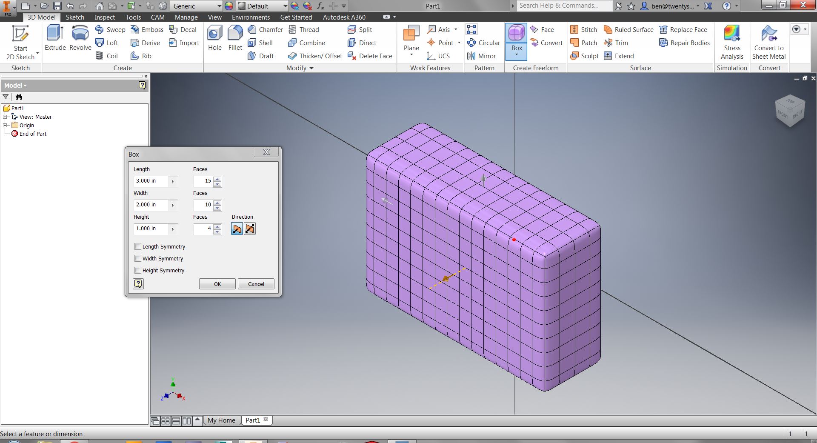Select the Hole tool

(x=214, y=38)
